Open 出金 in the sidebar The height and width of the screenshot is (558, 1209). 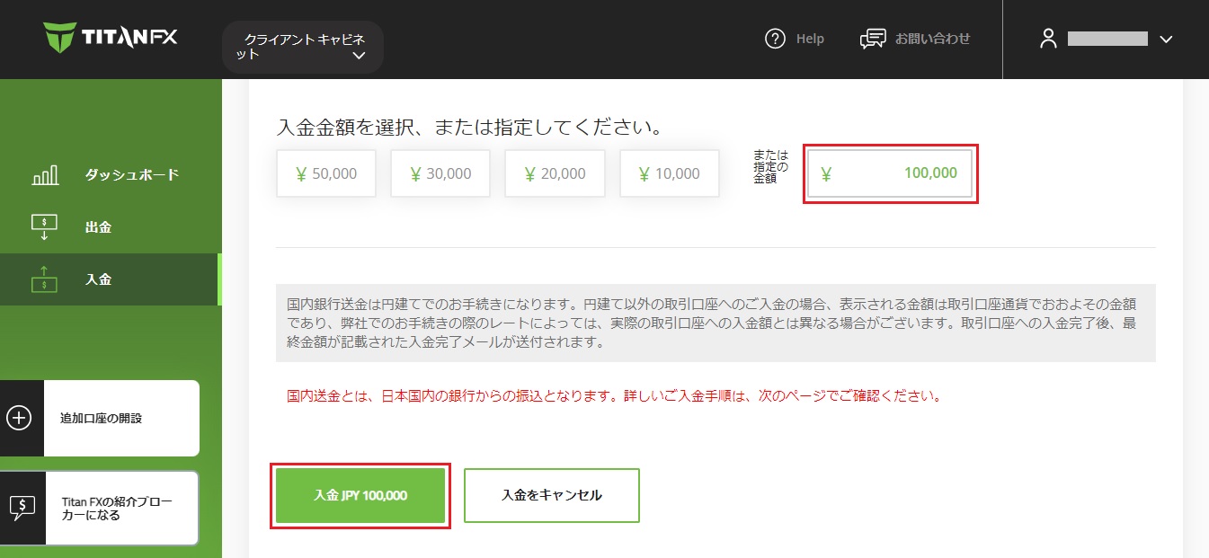109,227
